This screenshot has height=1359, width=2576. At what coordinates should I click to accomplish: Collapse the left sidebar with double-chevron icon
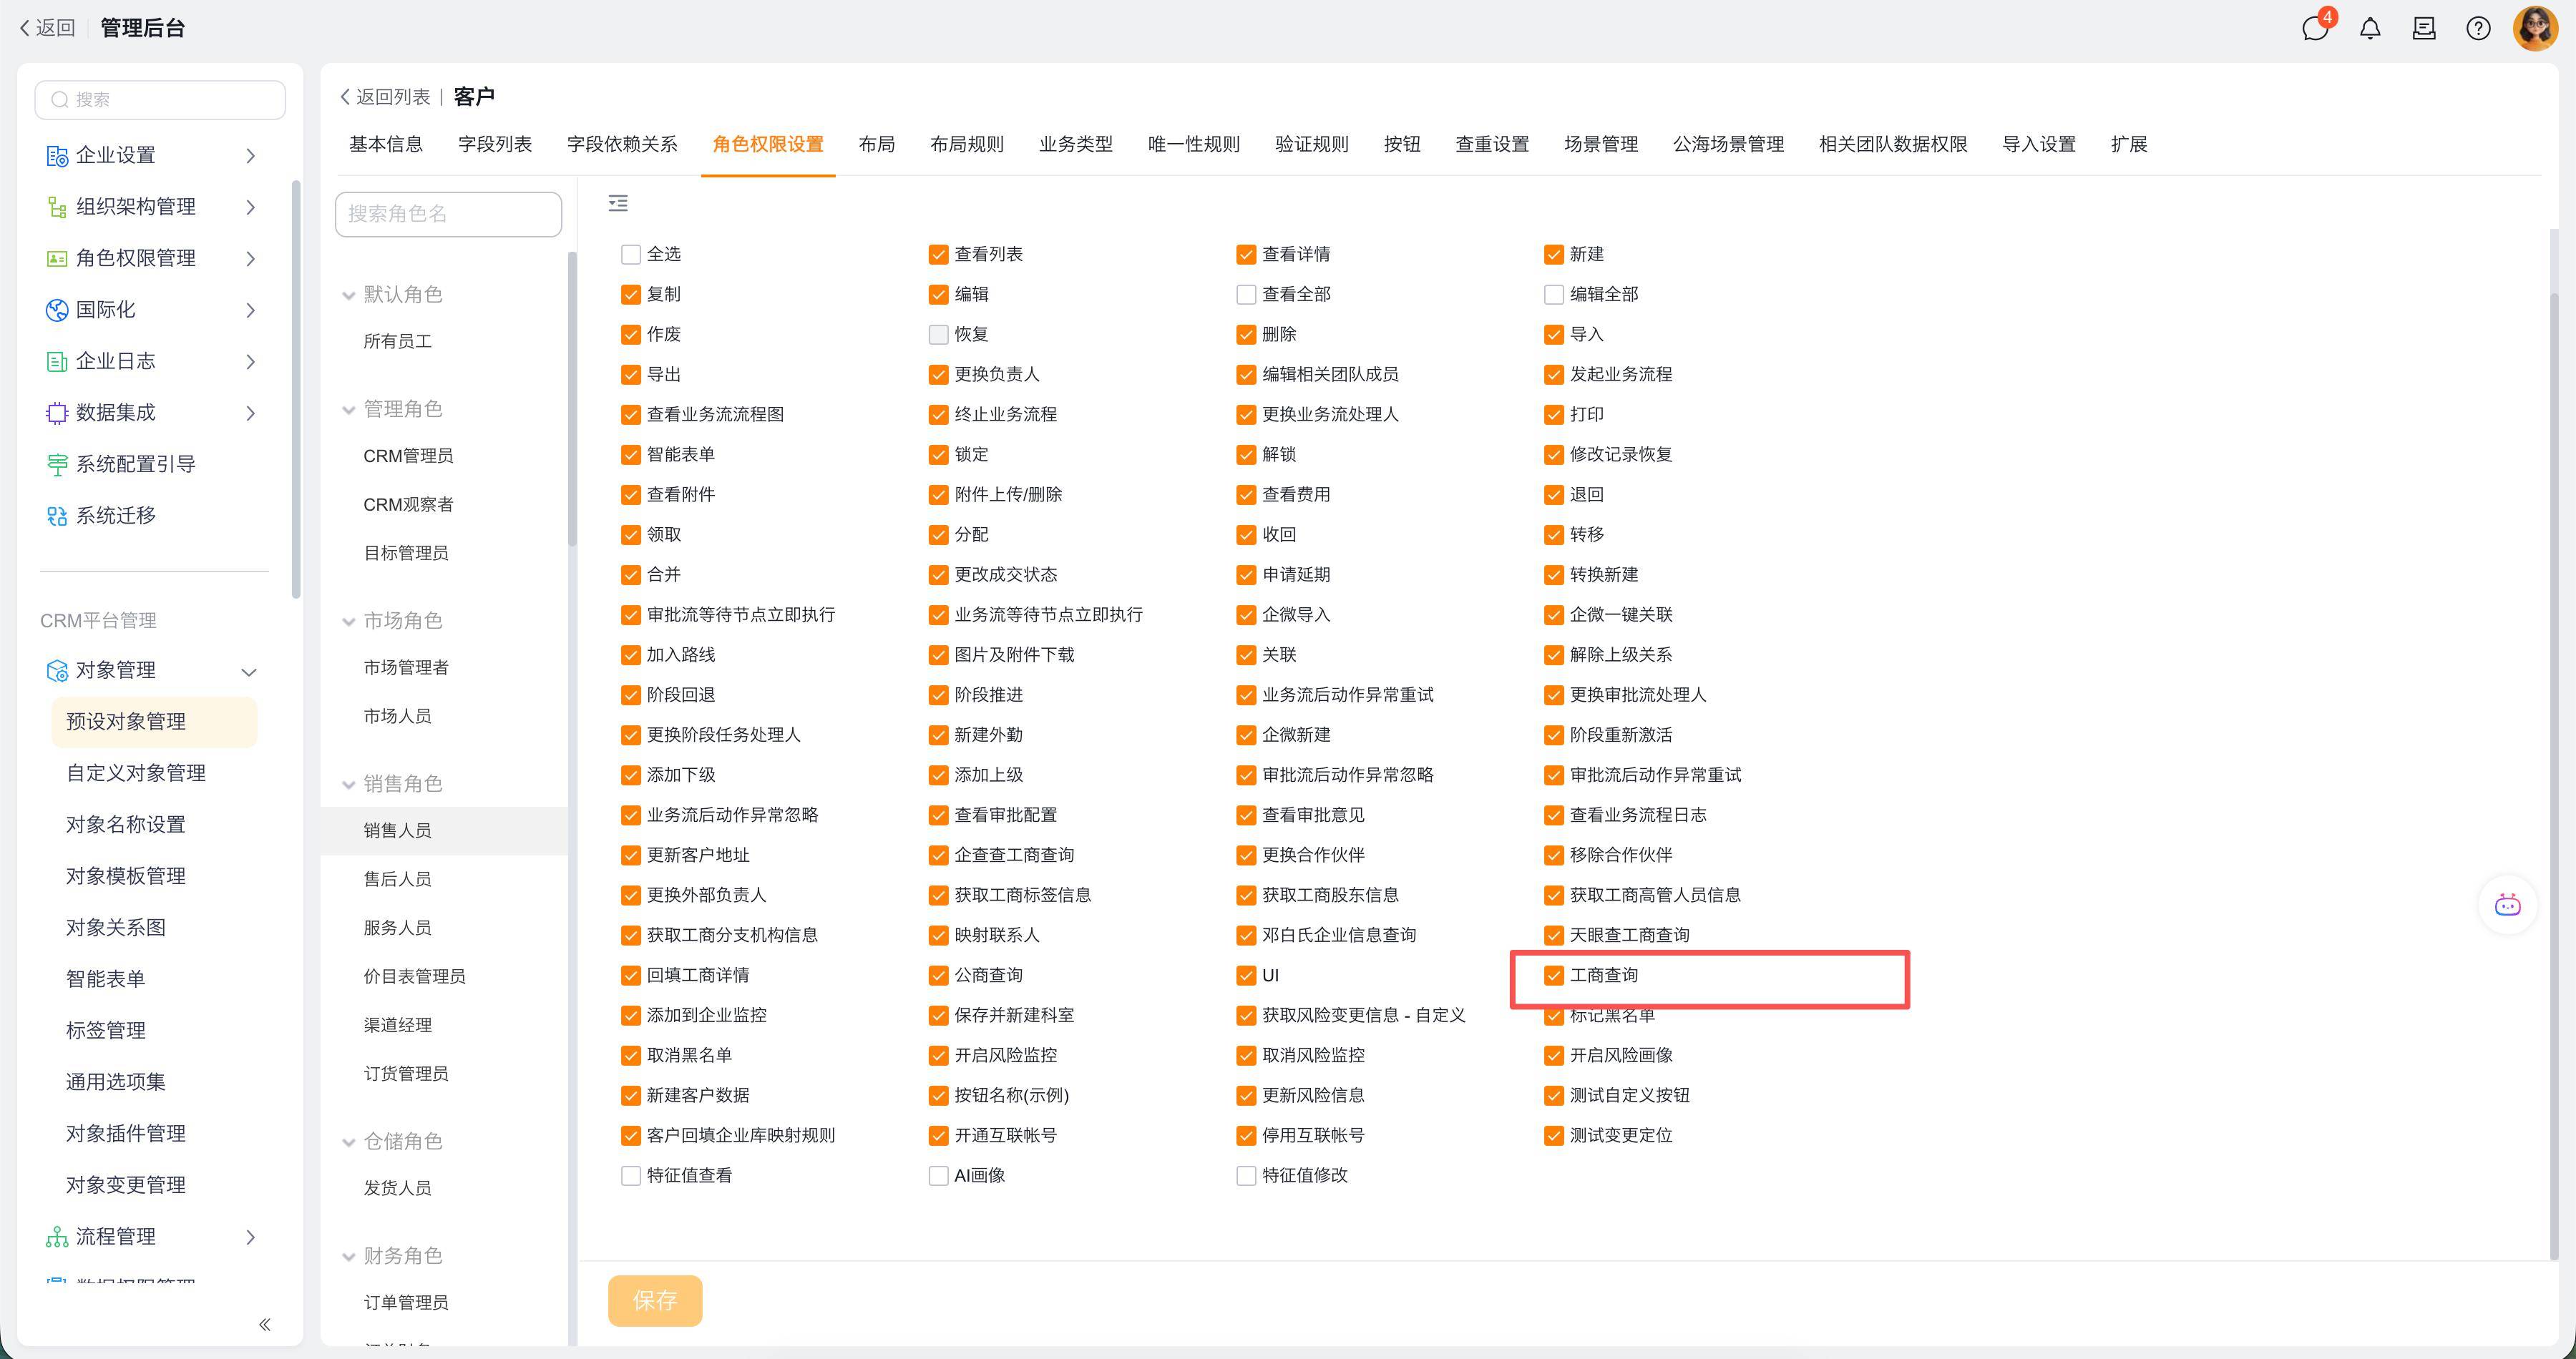pos(264,1325)
